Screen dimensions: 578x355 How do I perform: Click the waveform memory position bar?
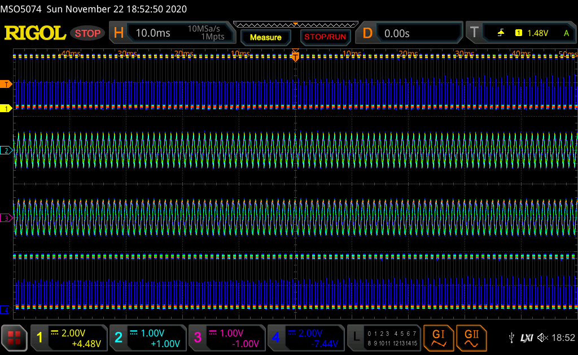(x=296, y=25)
